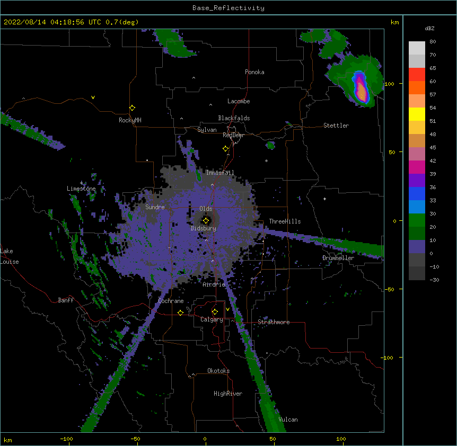Click the Blackfalds city label
The height and width of the screenshot is (446, 457).
234,118
